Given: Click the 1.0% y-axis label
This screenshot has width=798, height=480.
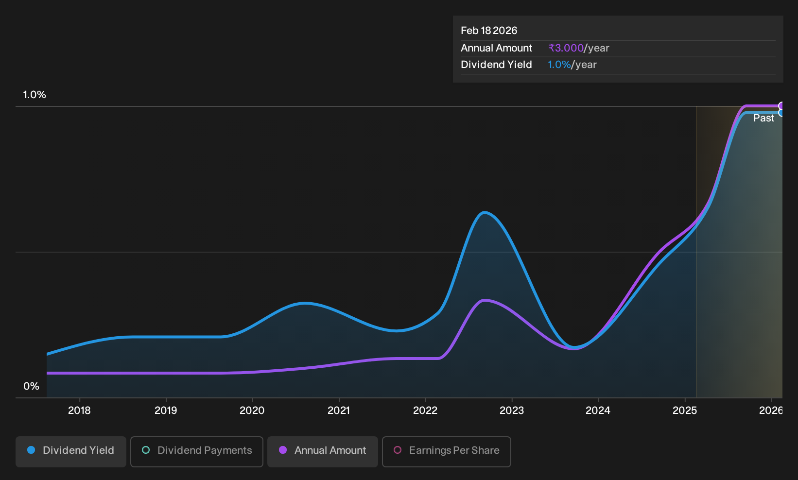Looking at the screenshot, I should tap(35, 95).
